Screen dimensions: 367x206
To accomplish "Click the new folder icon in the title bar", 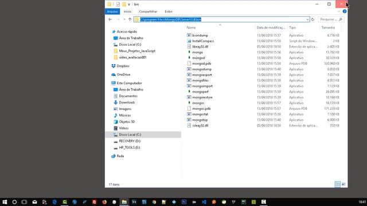I will pyautogui.click(x=124, y=4).
